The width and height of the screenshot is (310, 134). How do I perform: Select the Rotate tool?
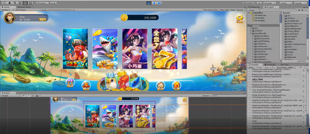[15, 3]
